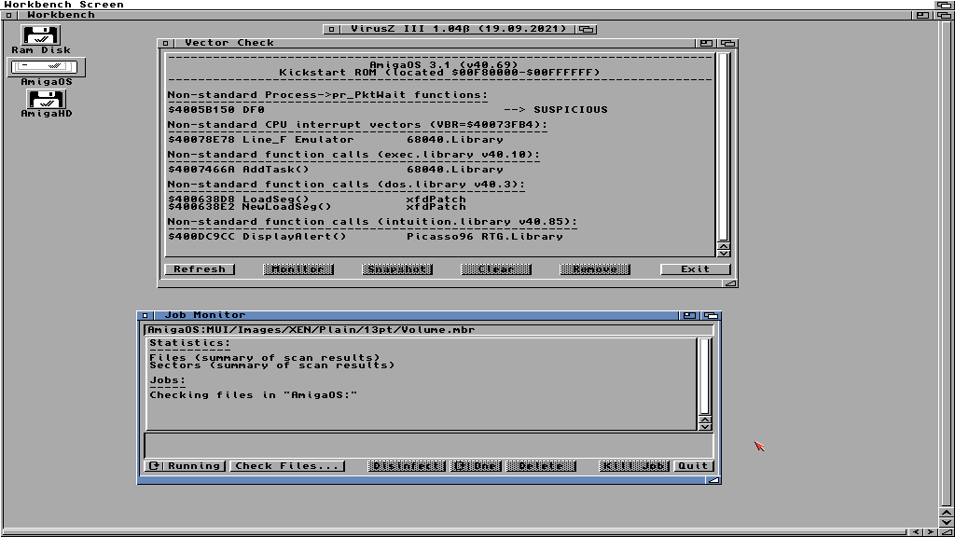Click the Workbench window scroll down arrow
This screenshot has width=955, height=537.
click(946, 522)
